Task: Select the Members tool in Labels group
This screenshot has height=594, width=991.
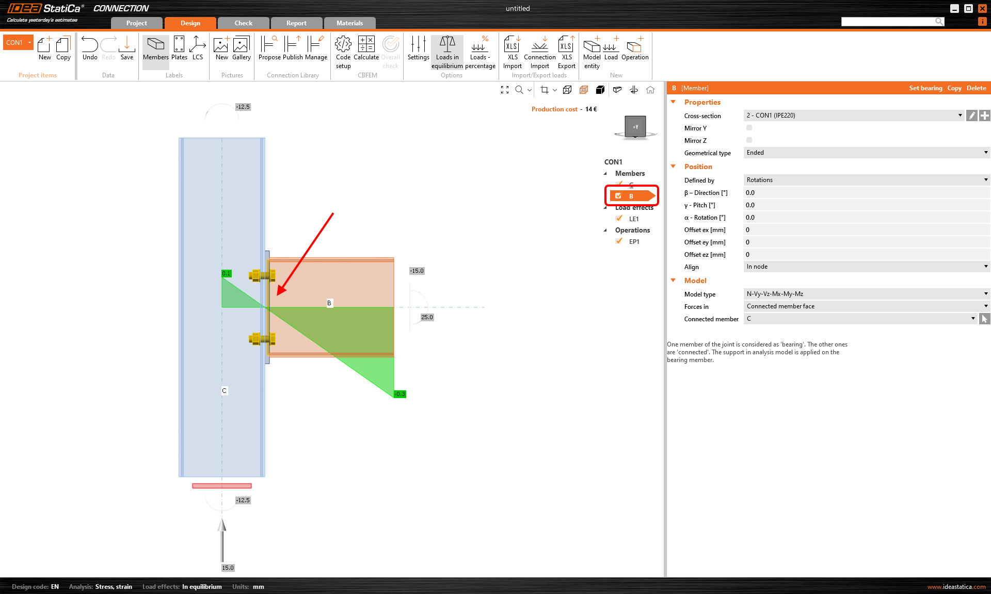Action: coord(155,49)
